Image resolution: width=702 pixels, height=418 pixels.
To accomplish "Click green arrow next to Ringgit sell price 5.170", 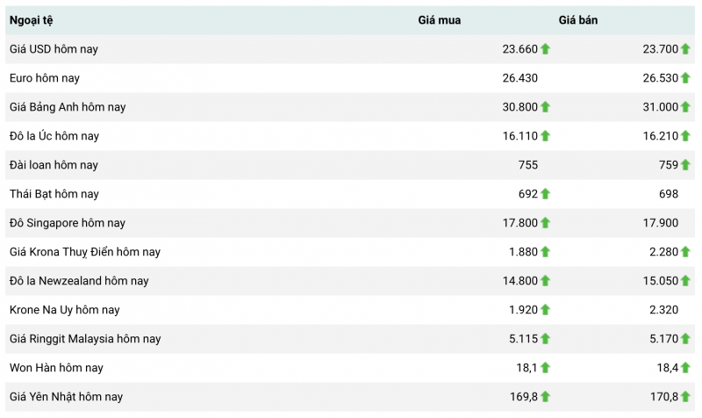I will [685, 339].
